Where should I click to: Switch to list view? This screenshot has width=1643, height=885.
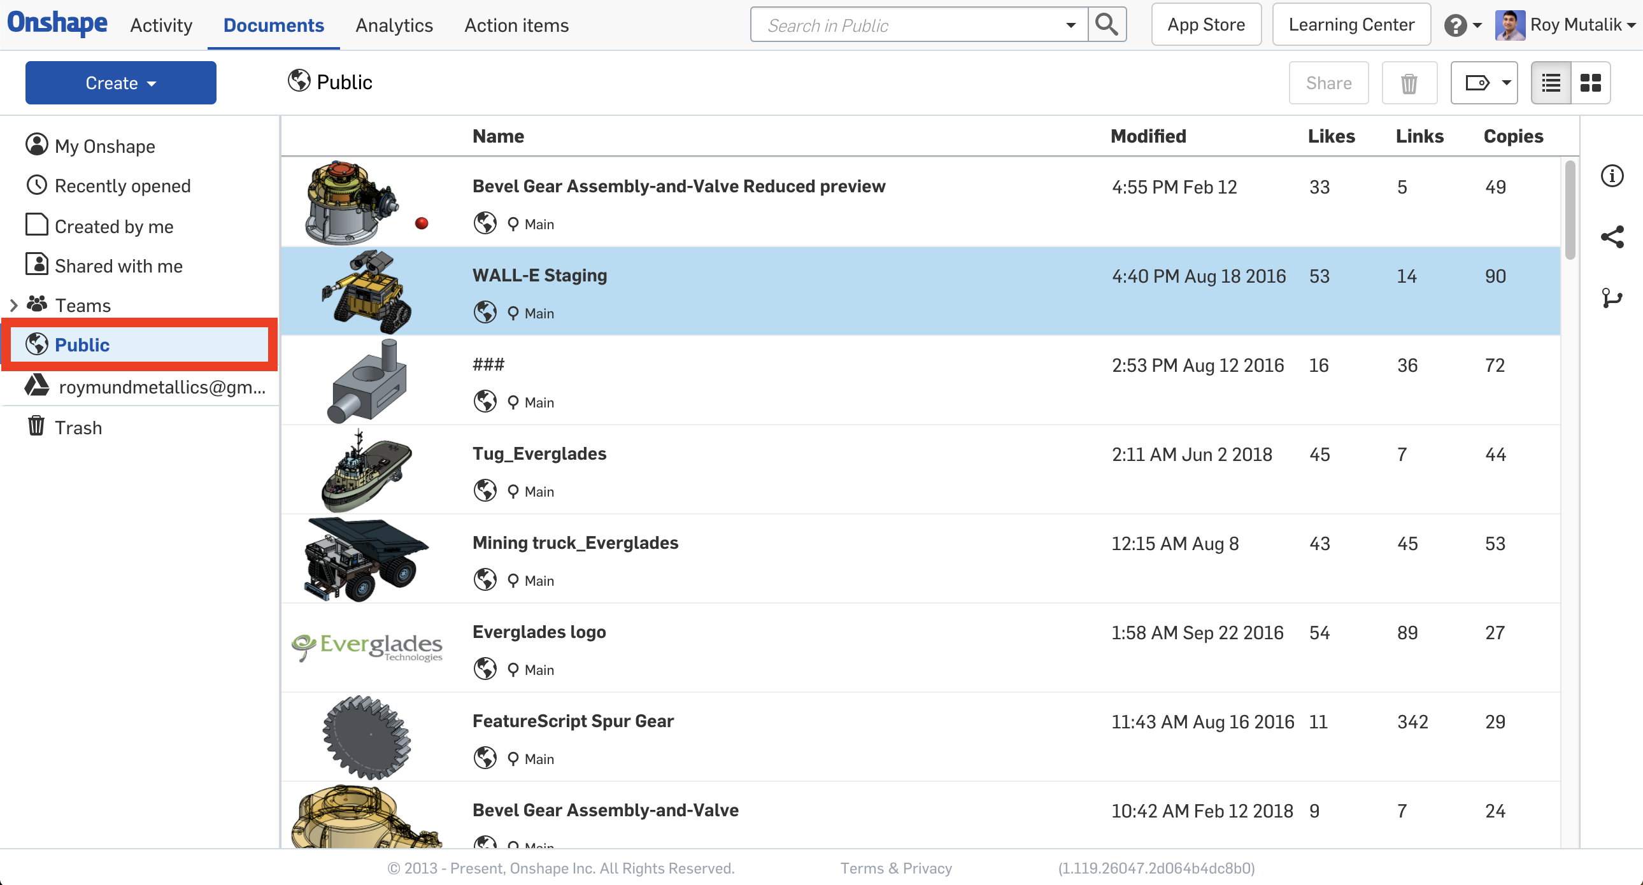pyautogui.click(x=1551, y=83)
